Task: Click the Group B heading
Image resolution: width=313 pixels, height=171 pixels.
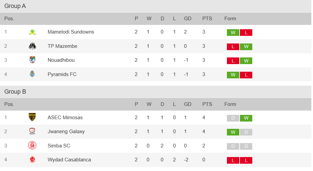Action: (x=15, y=92)
